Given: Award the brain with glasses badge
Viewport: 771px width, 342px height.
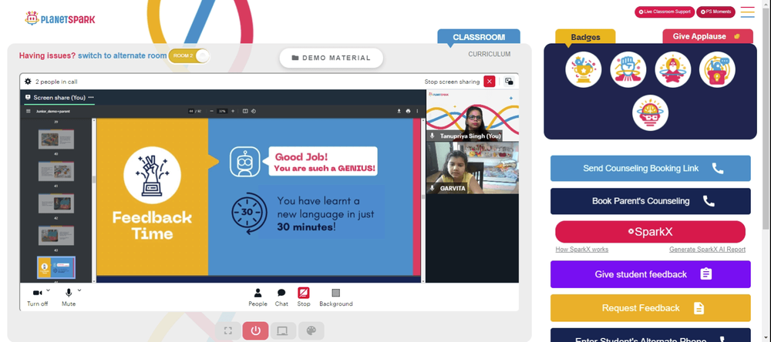Looking at the screenshot, I should [650, 113].
